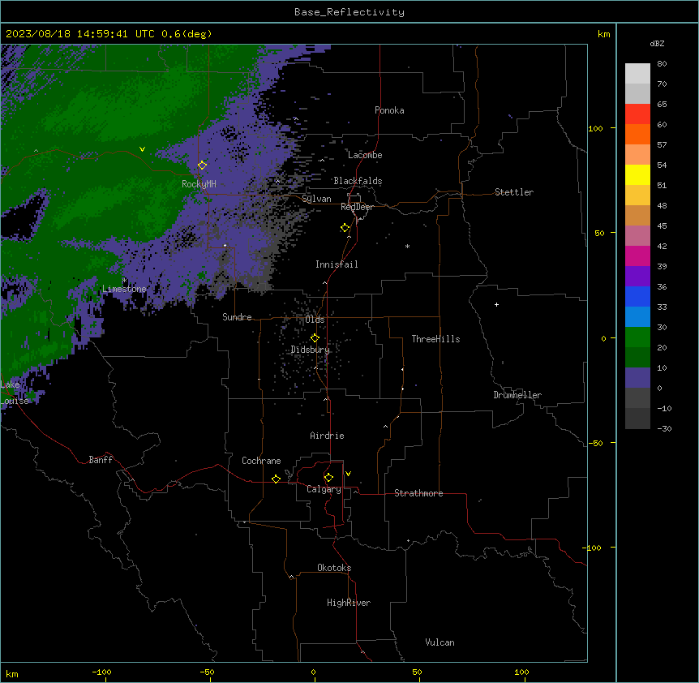Click the Lacombe city label
The width and height of the screenshot is (699, 683).
point(365,155)
